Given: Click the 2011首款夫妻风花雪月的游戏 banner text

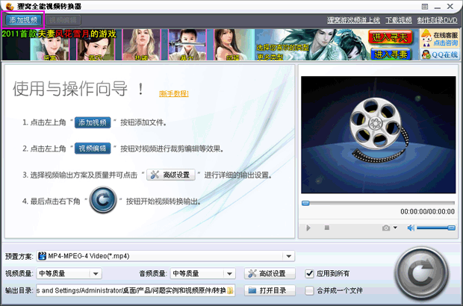Looking at the screenshot, I should pos(59,34).
